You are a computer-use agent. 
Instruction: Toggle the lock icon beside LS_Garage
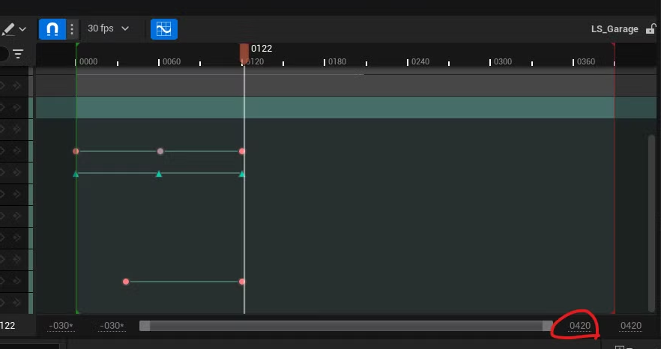pyautogui.click(x=651, y=28)
